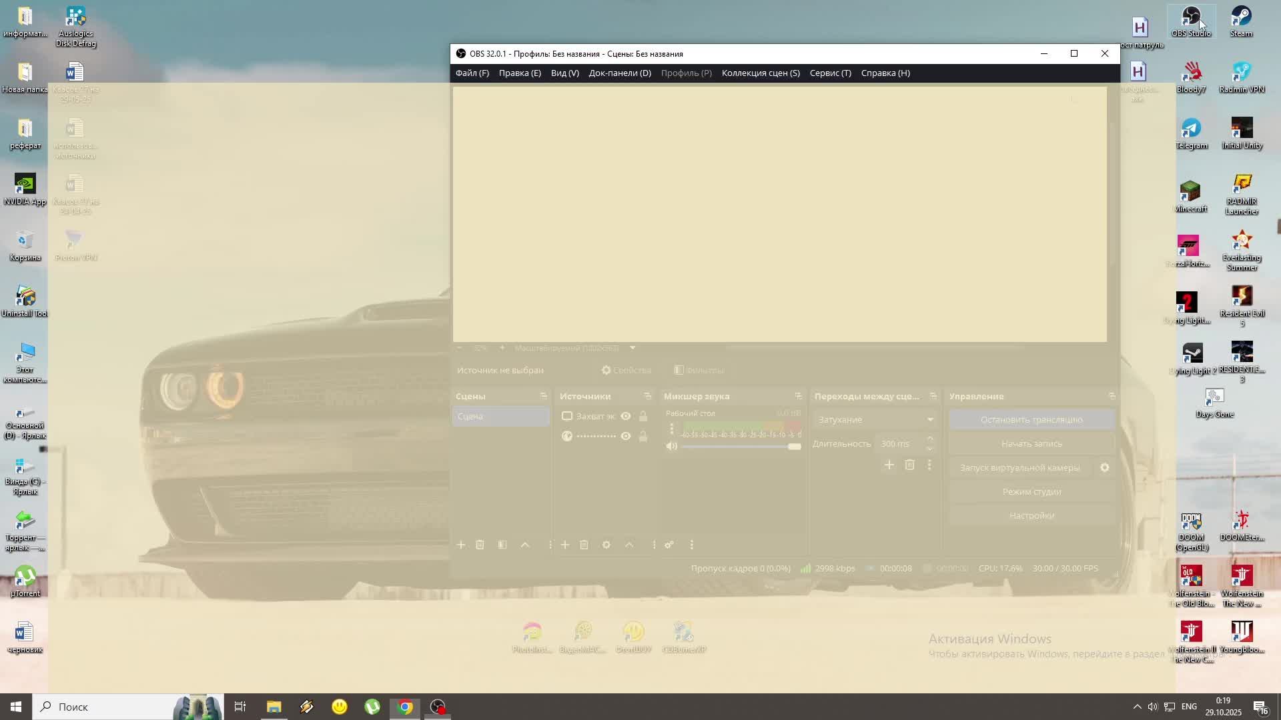Image resolution: width=1281 pixels, height=720 pixels.
Task: Remove source with Источники trash icon
Action: tap(584, 545)
